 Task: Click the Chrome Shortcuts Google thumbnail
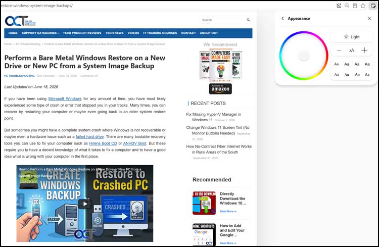(x=204, y=234)
